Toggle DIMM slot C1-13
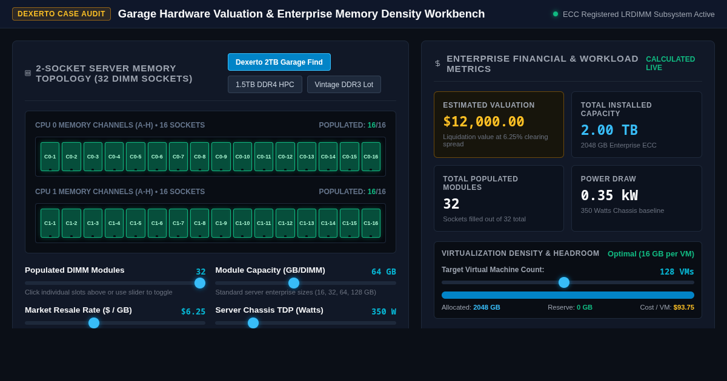 click(x=307, y=223)
